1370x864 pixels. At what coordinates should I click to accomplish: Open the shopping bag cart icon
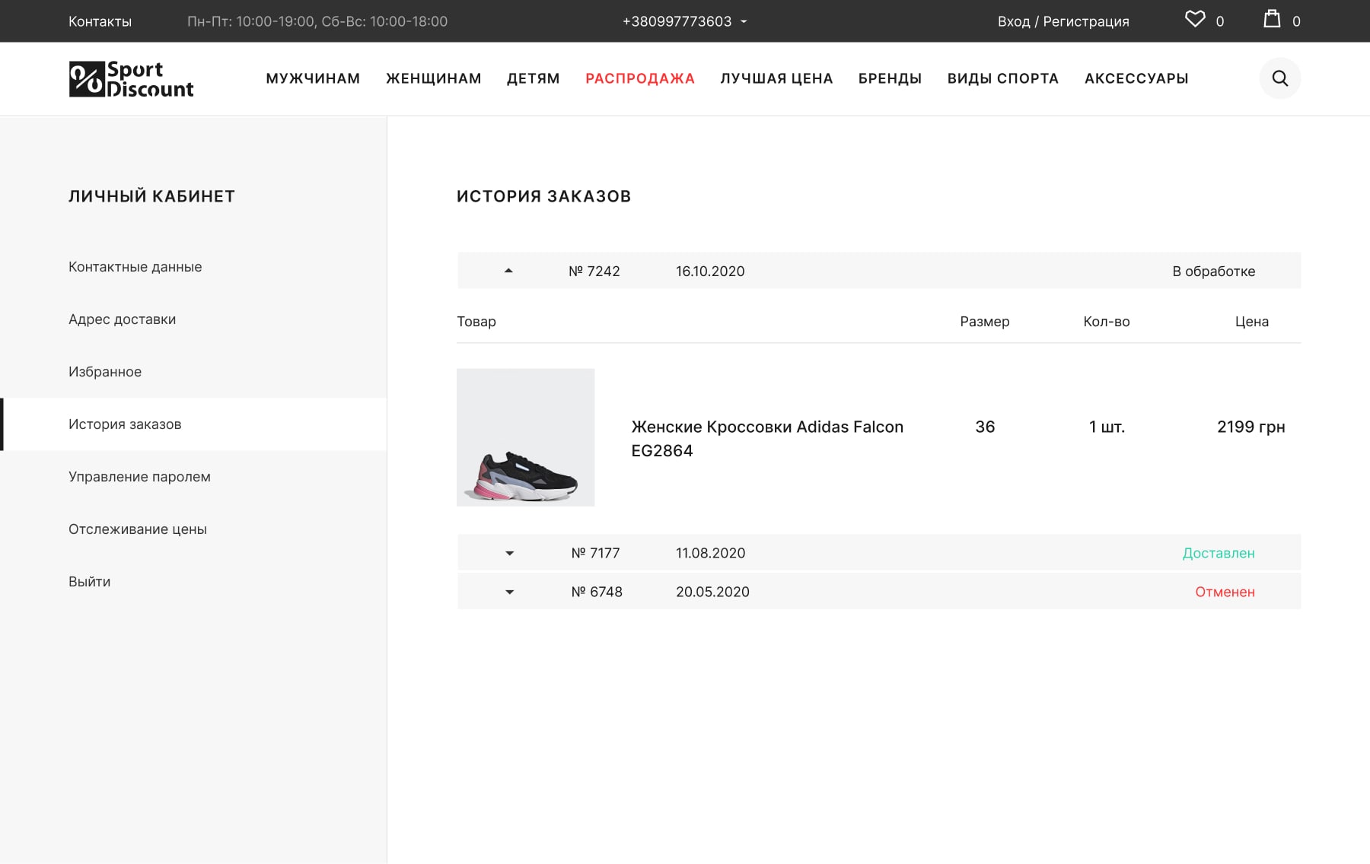click(1272, 19)
